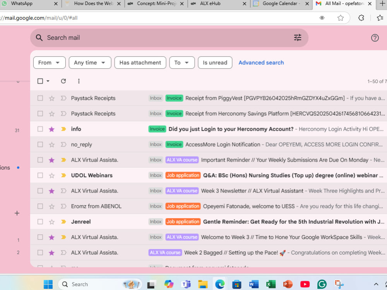The width and height of the screenshot is (387, 290).
Task: Open browser extensions puzzle icon
Action: click(x=361, y=18)
